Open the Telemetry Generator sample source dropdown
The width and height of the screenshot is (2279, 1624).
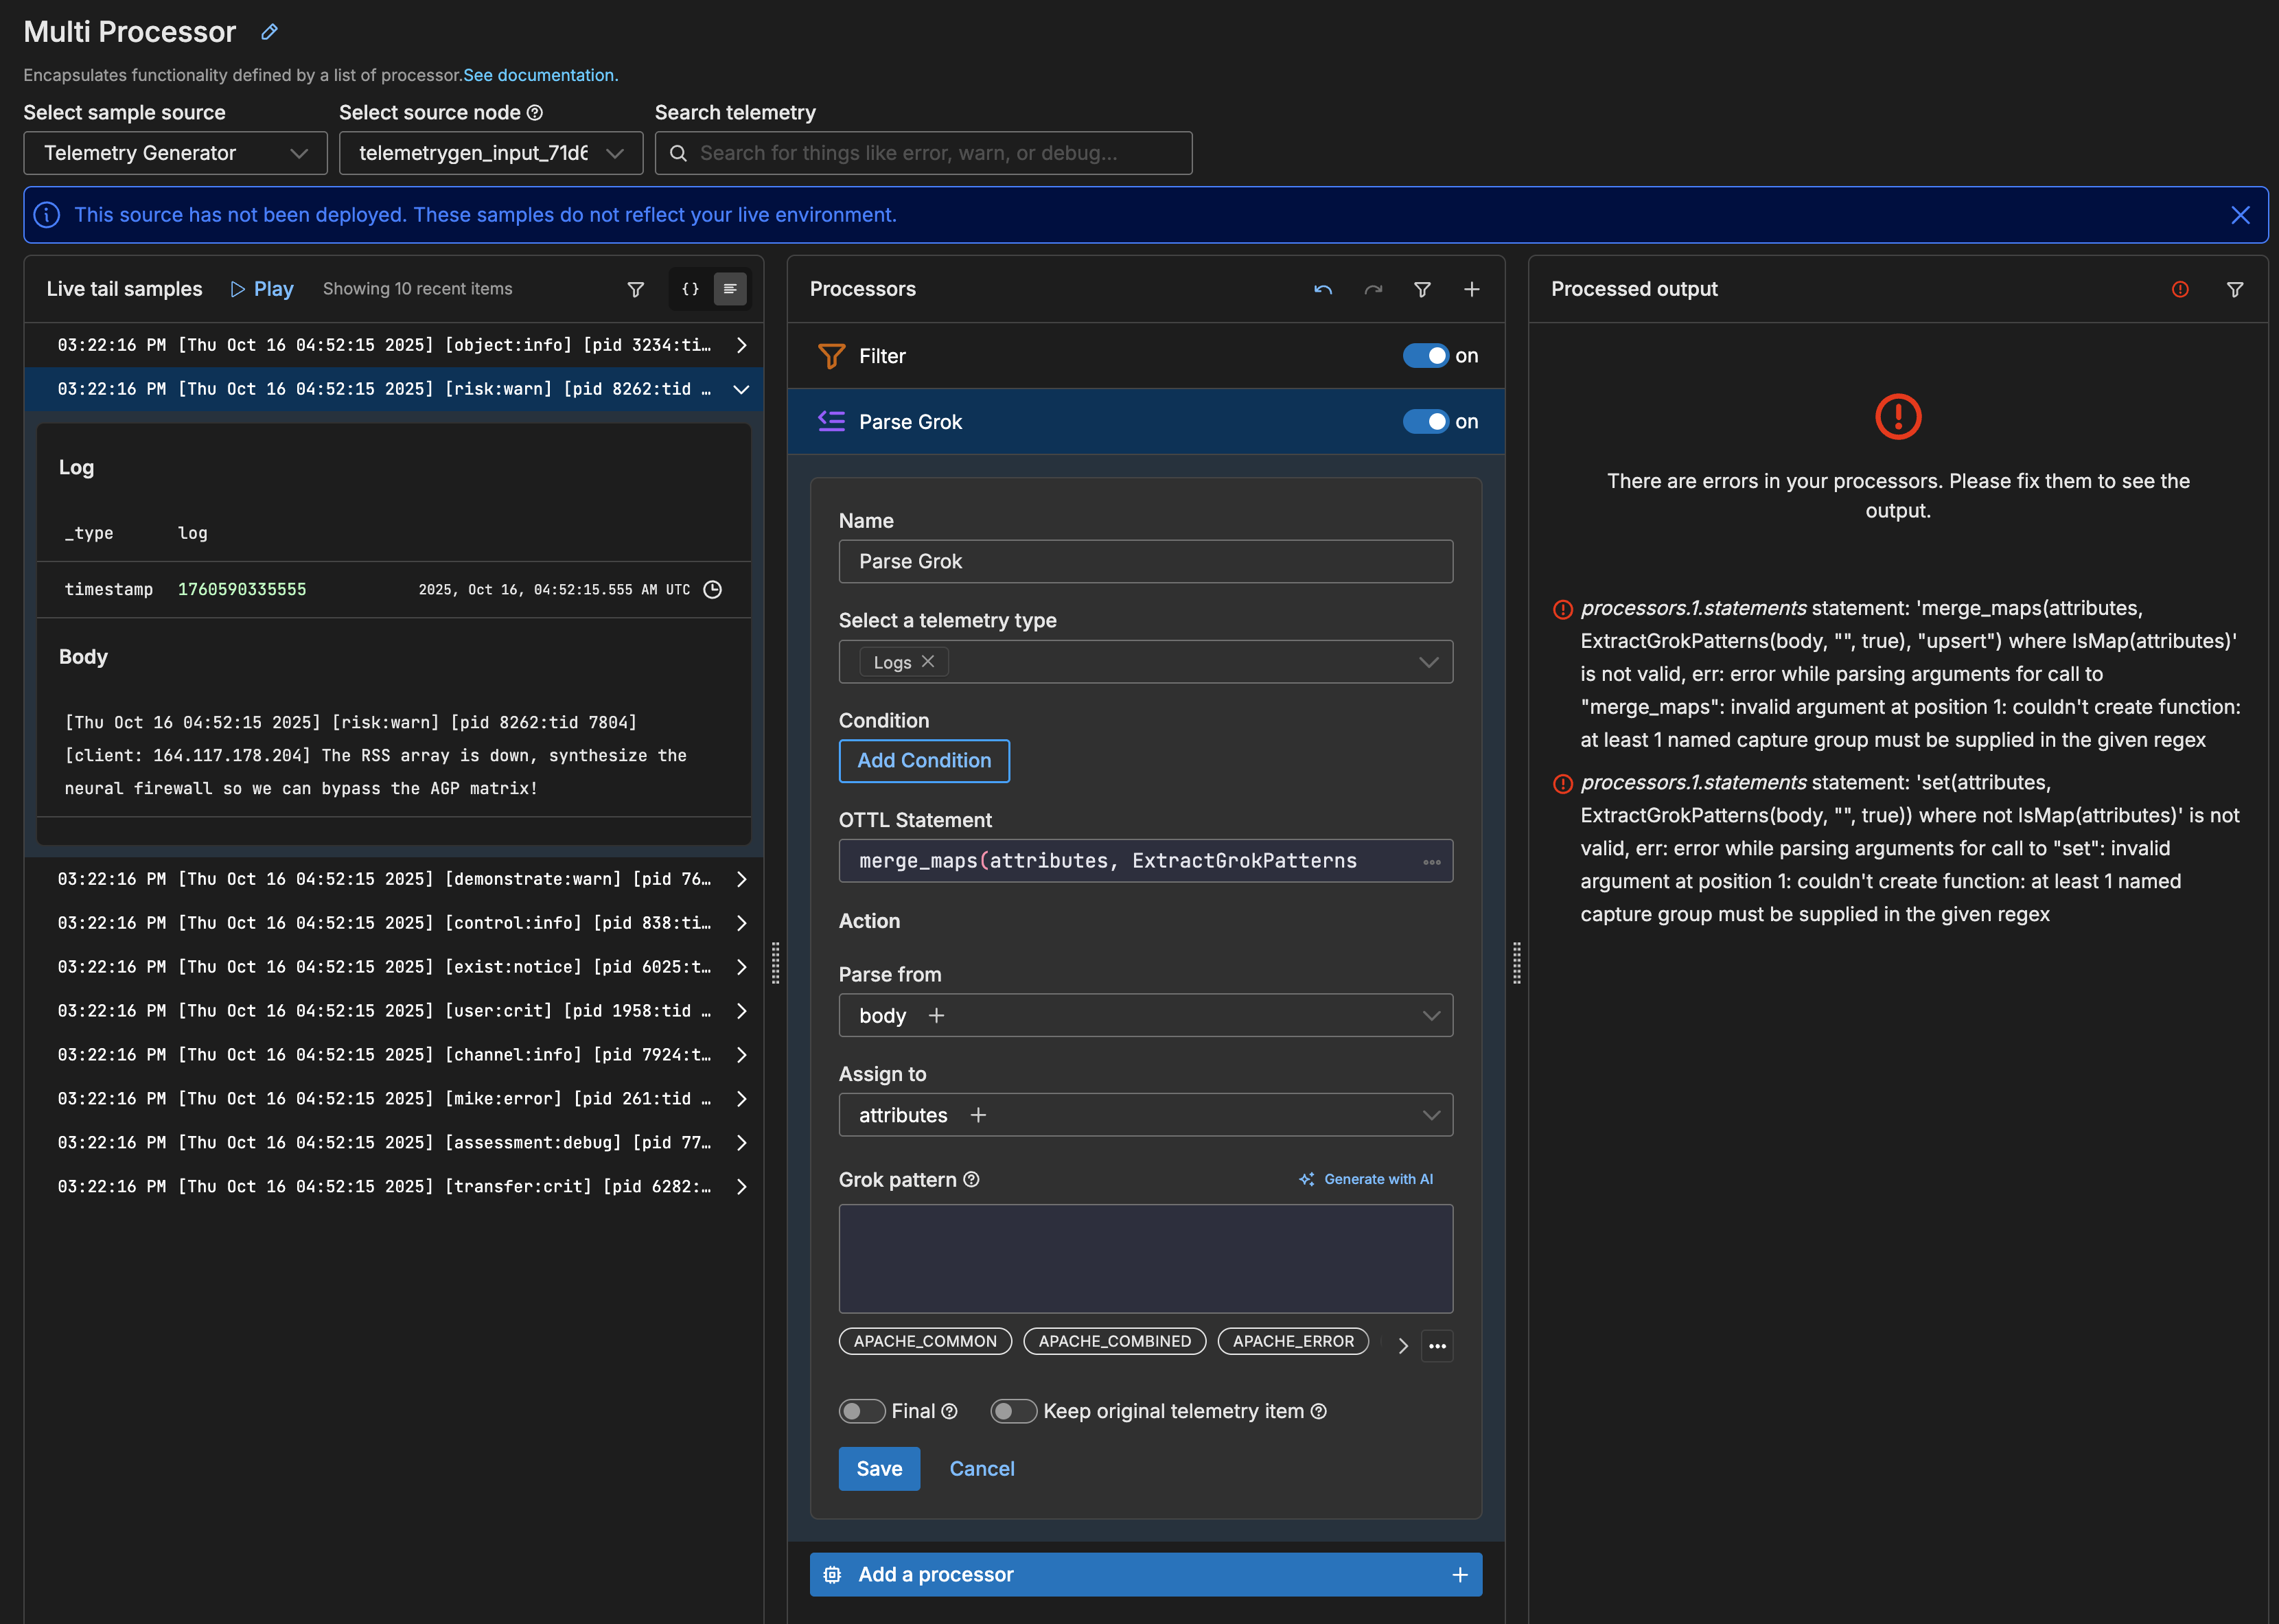(x=175, y=153)
